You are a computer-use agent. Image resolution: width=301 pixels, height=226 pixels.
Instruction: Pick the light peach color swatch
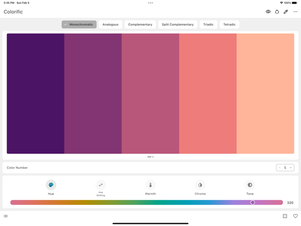click(266, 93)
